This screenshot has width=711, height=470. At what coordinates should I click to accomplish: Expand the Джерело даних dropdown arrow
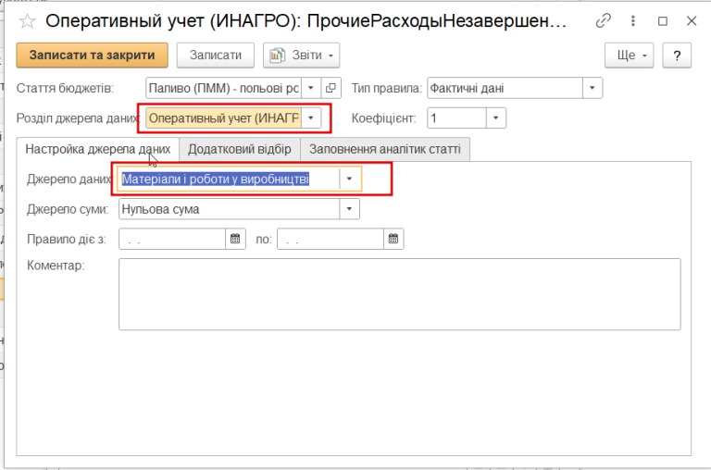tap(349, 179)
